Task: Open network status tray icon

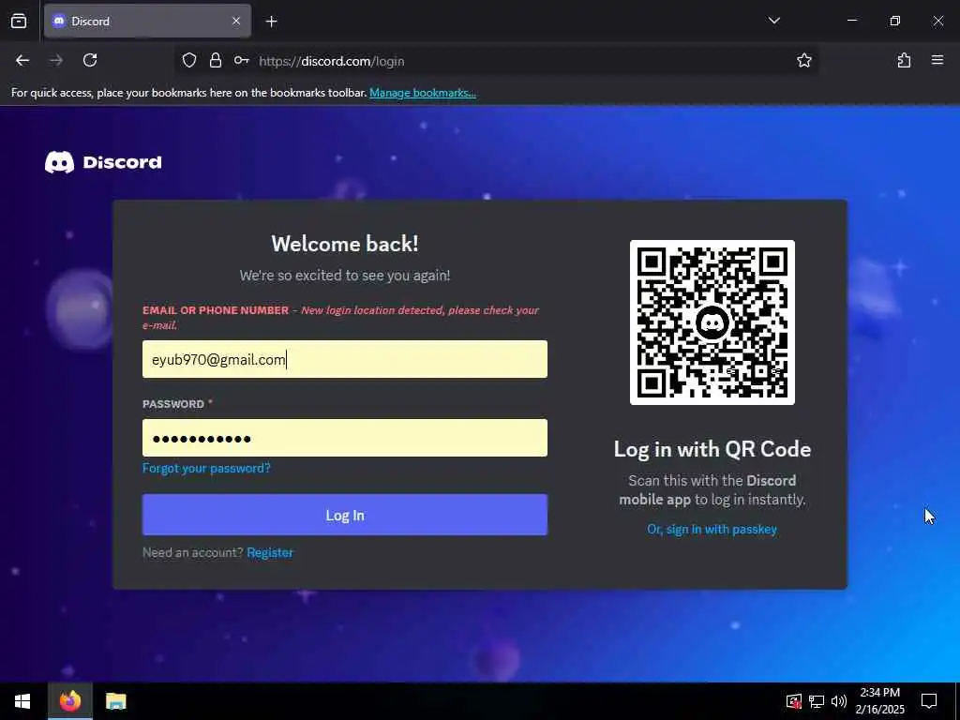Action: coord(817,701)
